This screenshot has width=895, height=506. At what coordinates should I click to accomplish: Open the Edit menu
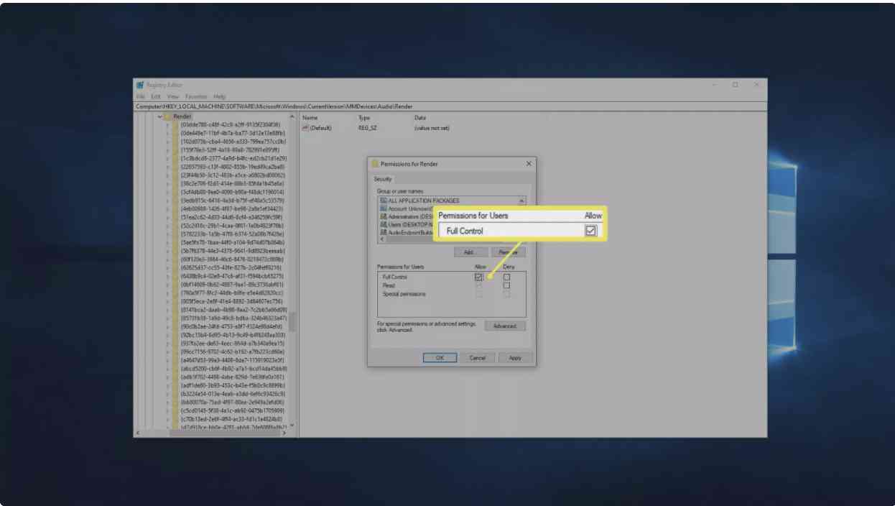[x=155, y=96]
